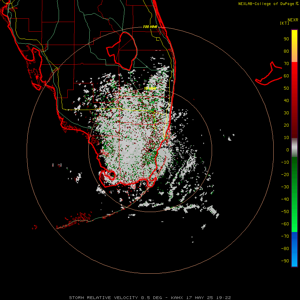Image resolution: width=300 pixels, height=300 pixels.
Task: Pick the blue segment of the color bar
Action: (x=294, y=249)
